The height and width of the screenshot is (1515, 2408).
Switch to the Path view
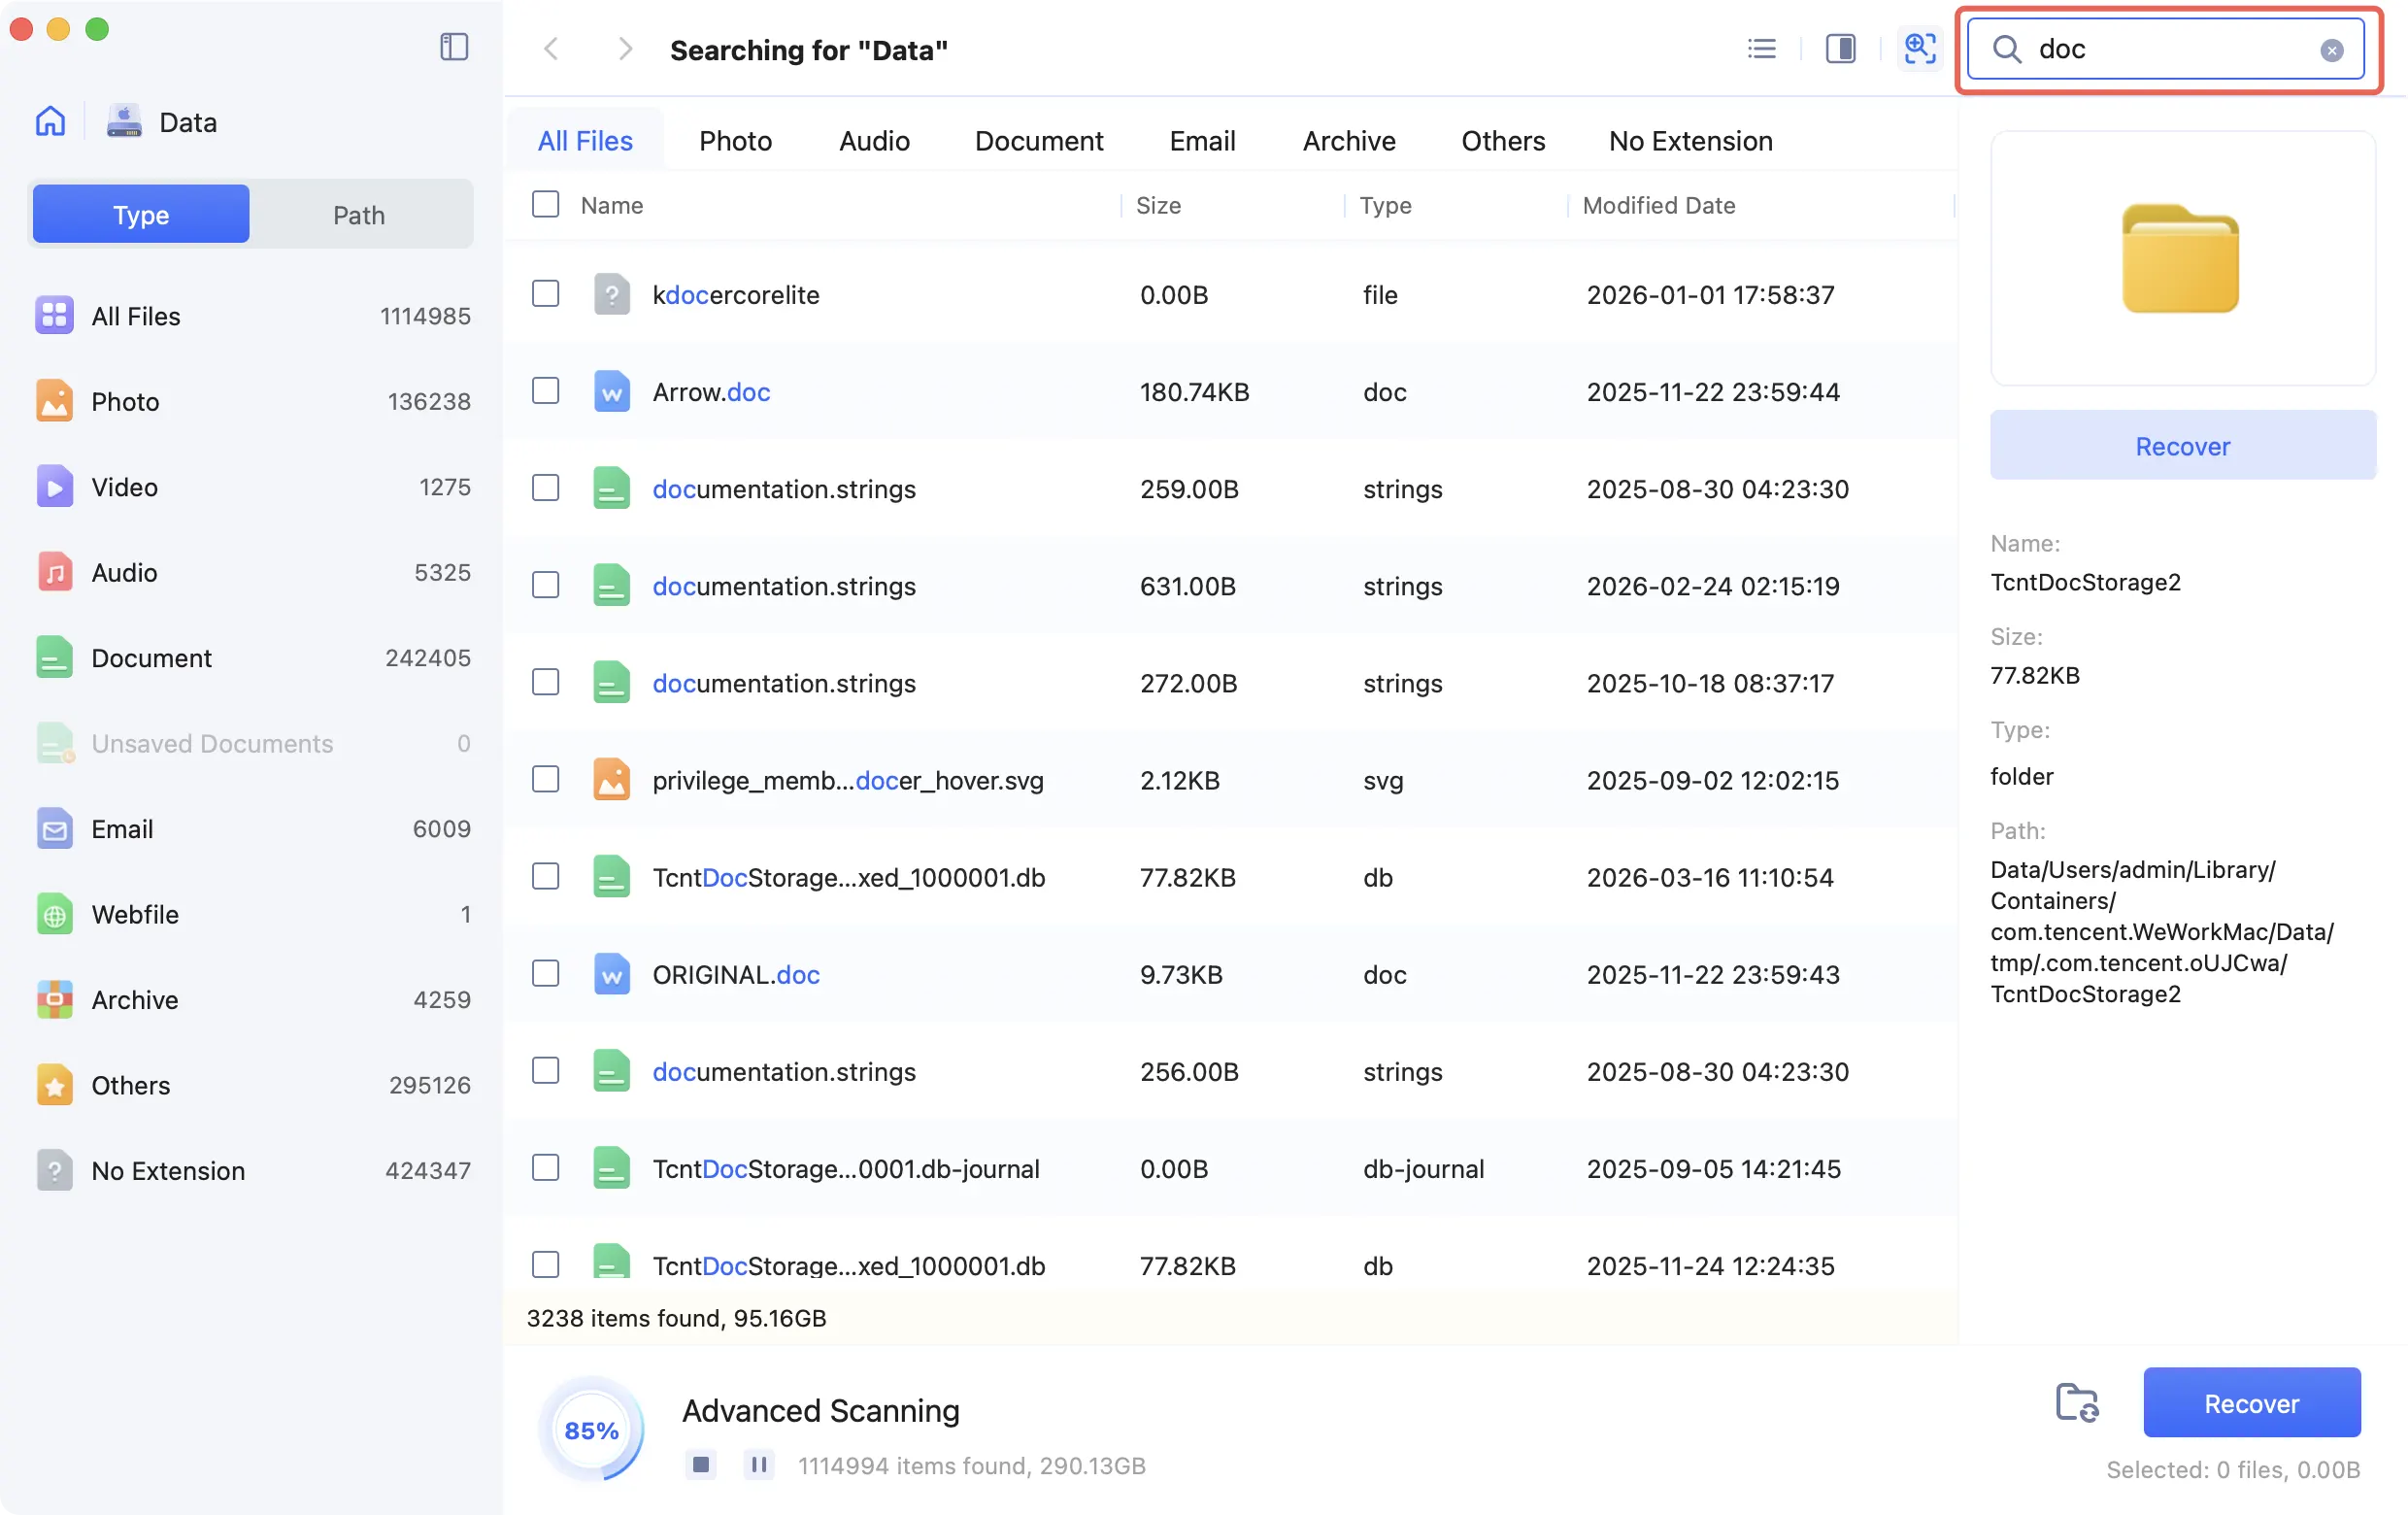pos(358,214)
